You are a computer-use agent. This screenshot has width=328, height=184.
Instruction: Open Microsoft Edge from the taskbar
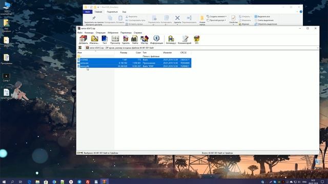pos(29,182)
